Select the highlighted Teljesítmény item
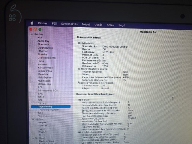 [x=51, y=106]
